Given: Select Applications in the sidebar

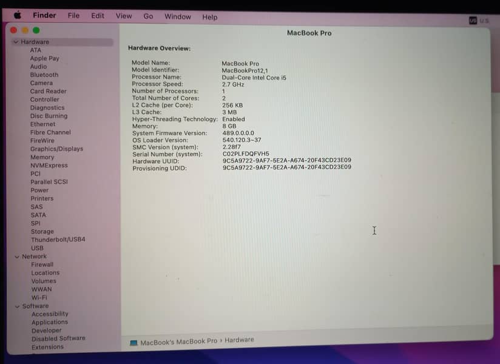Looking at the screenshot, I should 50,323.
